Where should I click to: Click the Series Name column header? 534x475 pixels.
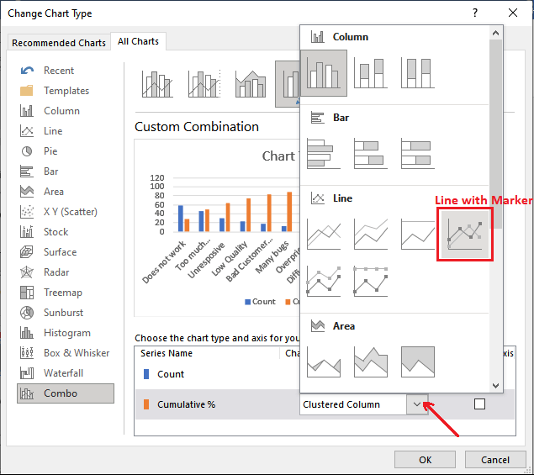tap(167, 353)
